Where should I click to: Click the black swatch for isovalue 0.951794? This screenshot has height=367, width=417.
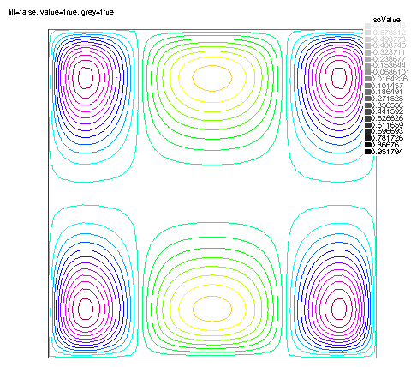pos(367,152)
